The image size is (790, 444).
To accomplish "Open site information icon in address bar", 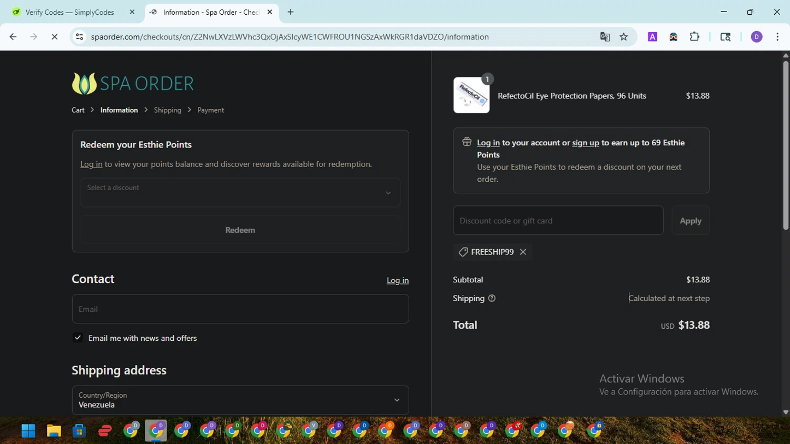I will (80, 37).
